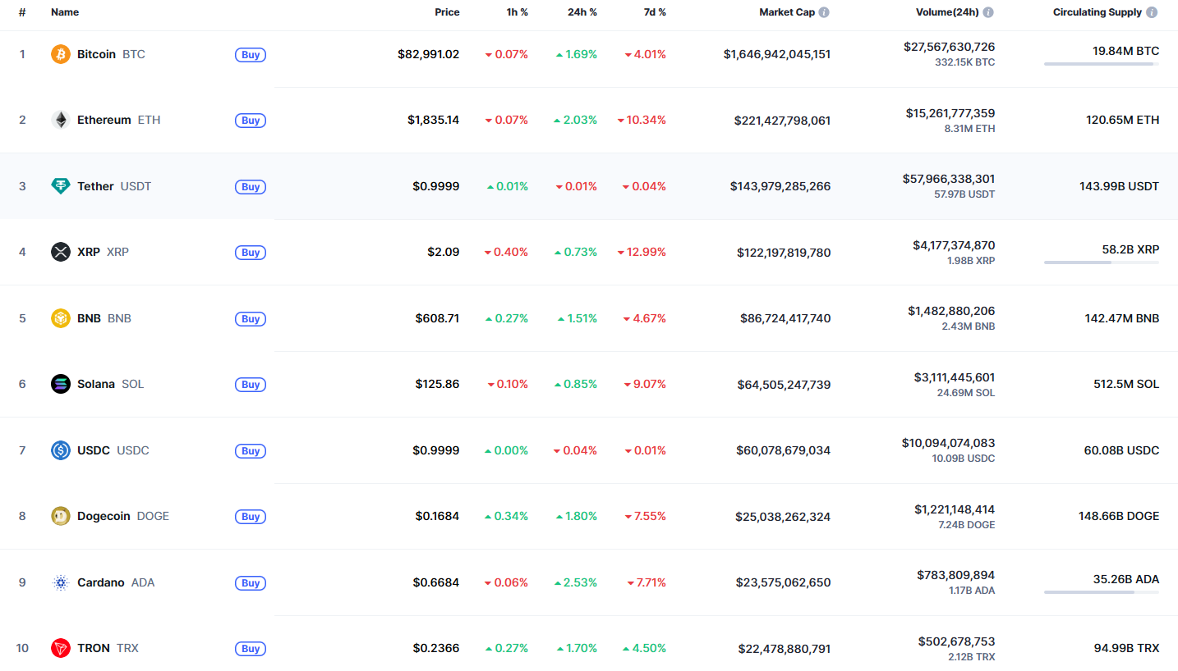The width and height of the screenshot is (1178, 671).
Task: Click Buy in the BNB row
Action: (251, 319)
